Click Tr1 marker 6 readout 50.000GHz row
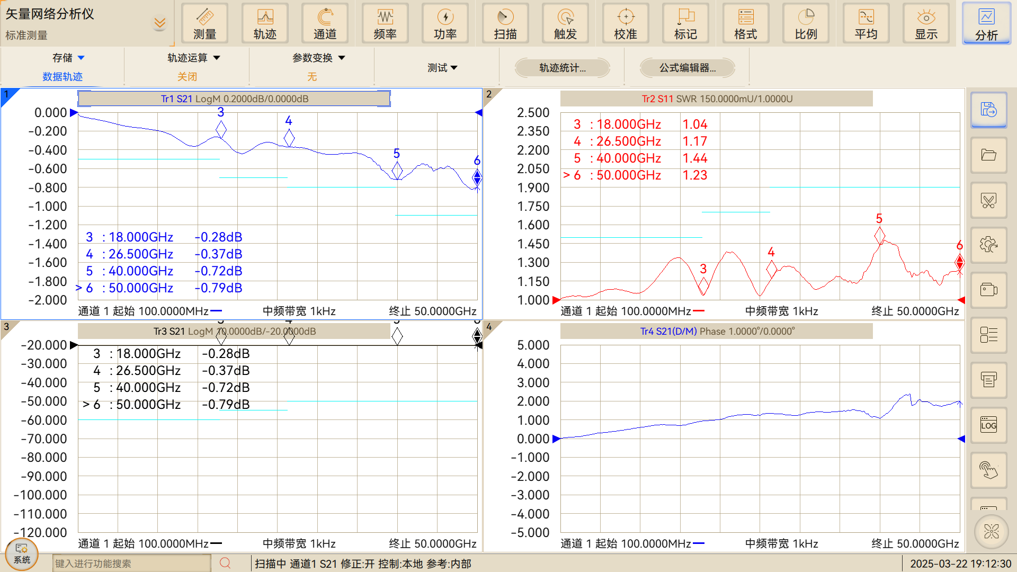The image size is (1017, 572). [159, 288]
